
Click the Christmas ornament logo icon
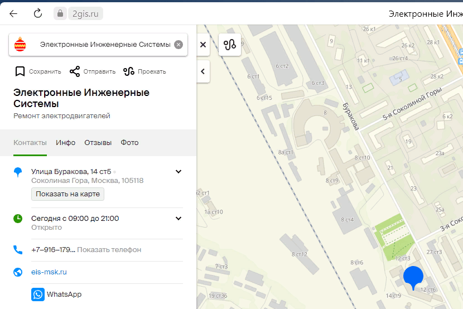20,45
